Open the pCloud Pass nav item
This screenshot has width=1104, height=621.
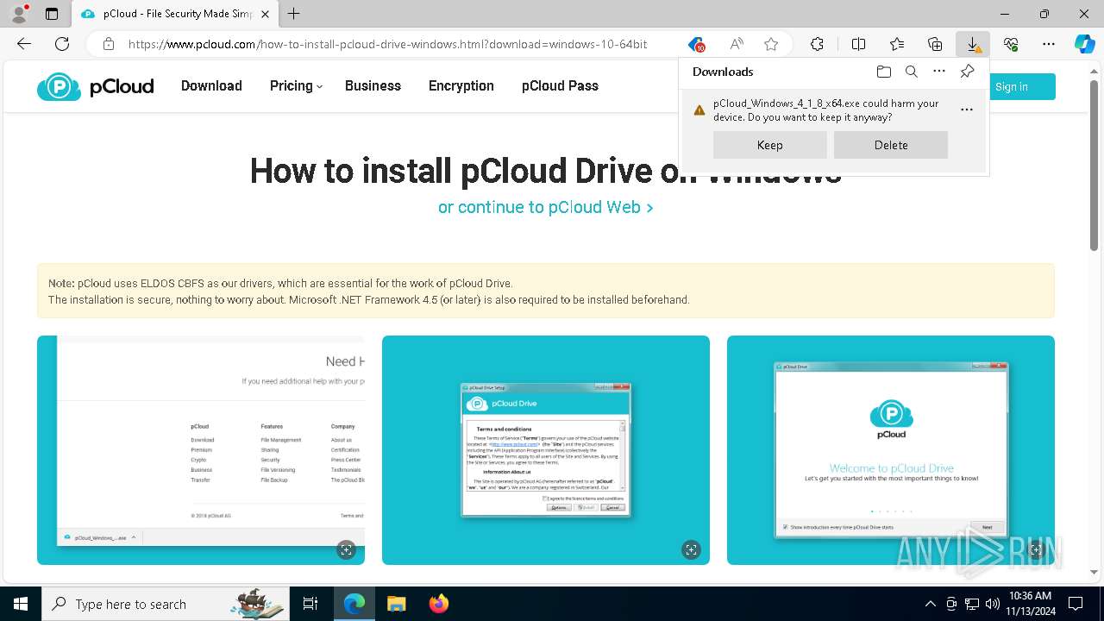pyautogui.click(x=560, y=85)
